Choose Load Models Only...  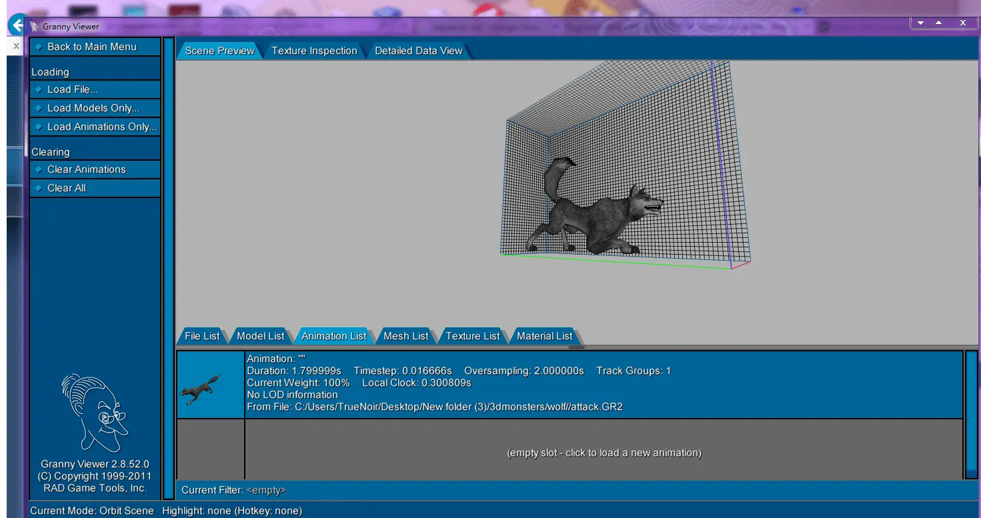tap(95, 108)
